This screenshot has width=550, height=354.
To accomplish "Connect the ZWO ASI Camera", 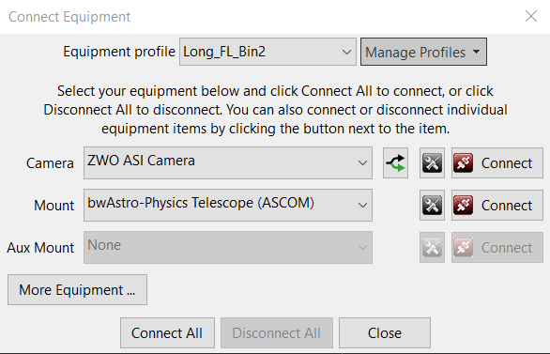I will coord(497,163).
